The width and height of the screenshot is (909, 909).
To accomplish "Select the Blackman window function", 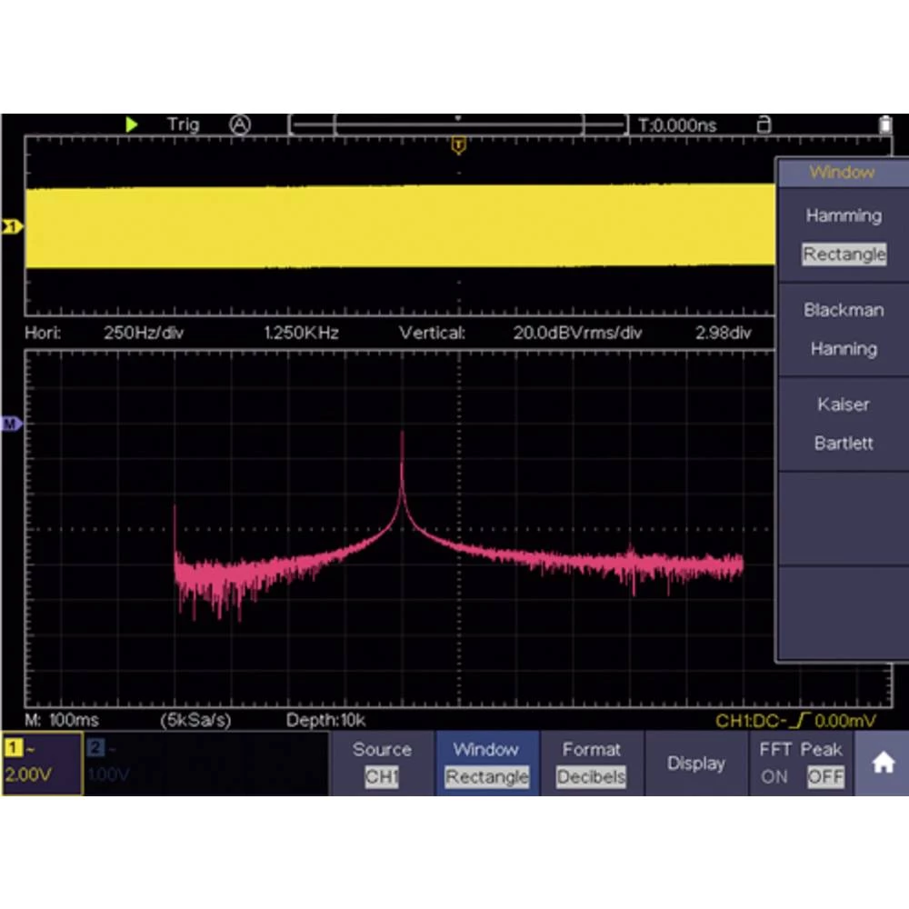I will [x=844, y=311].
